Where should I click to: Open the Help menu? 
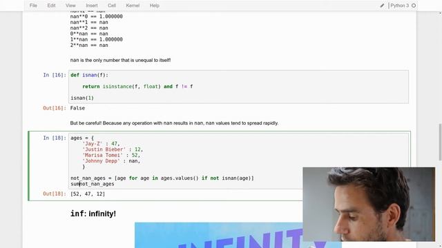(155, 6)
